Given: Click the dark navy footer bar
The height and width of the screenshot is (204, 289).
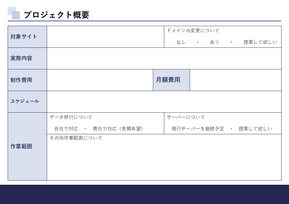Looking at the screenshot, I should (x=144, y=194).
